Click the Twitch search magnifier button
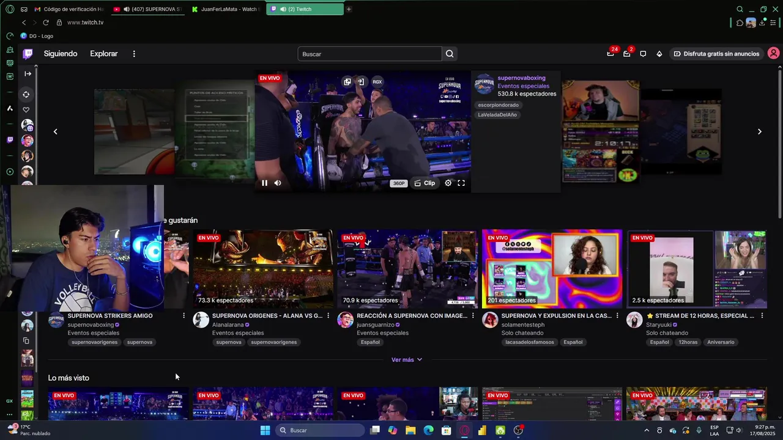 (450, 54)
